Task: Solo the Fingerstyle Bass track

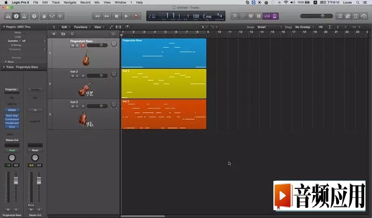Action: [77, 45]
